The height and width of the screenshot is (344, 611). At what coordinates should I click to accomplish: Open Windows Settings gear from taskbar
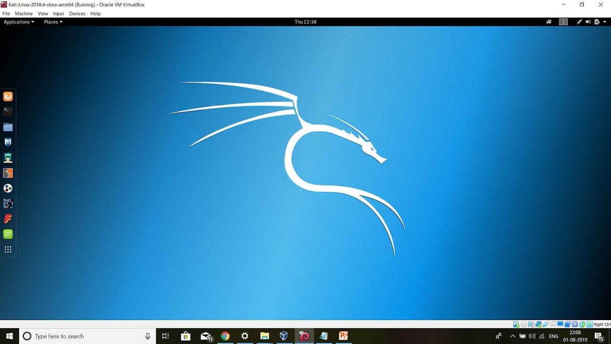click(245, 336)
